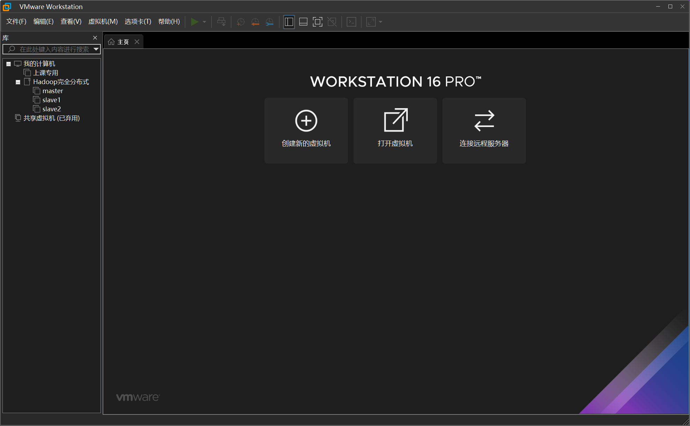Select 我的计算机 in the library
690x426 pixels.
click(39, 64)
